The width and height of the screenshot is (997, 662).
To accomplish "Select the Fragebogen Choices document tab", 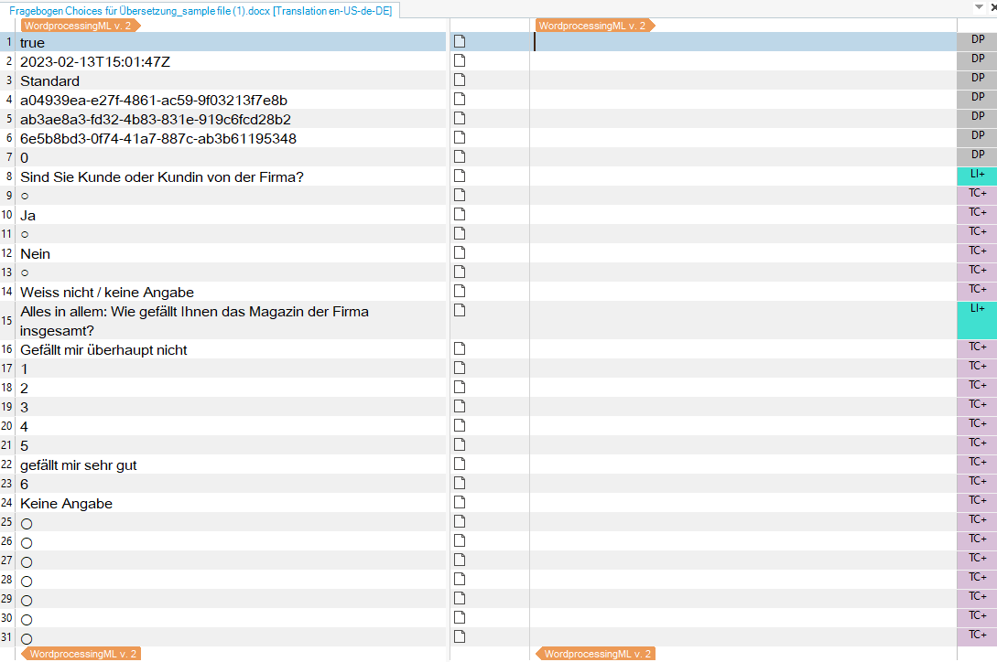I will click(x=200, y=9).
